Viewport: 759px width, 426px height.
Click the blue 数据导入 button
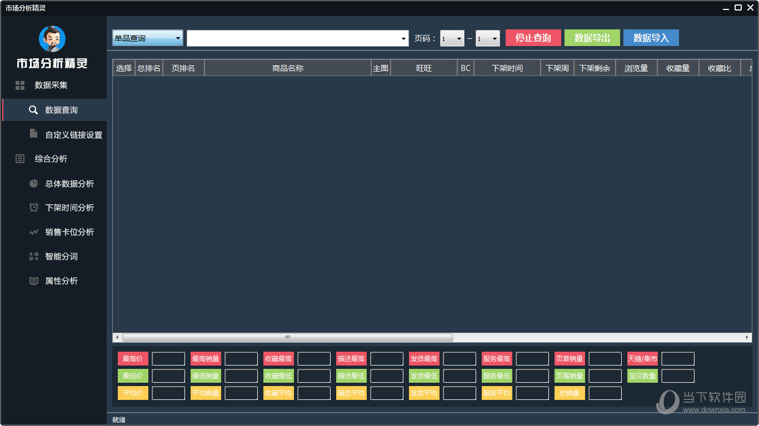[x=651, y=38]
